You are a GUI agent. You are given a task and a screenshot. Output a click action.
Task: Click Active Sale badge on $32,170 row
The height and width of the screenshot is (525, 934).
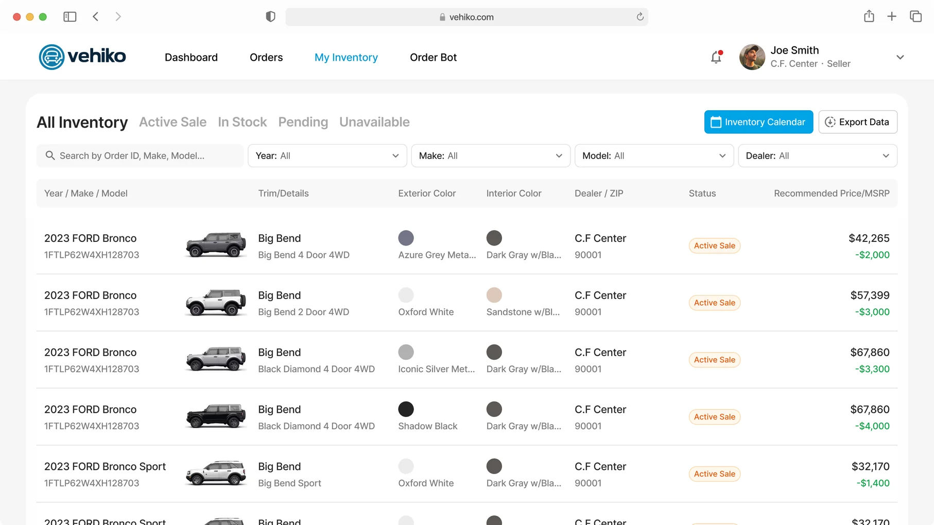point(715,474)
